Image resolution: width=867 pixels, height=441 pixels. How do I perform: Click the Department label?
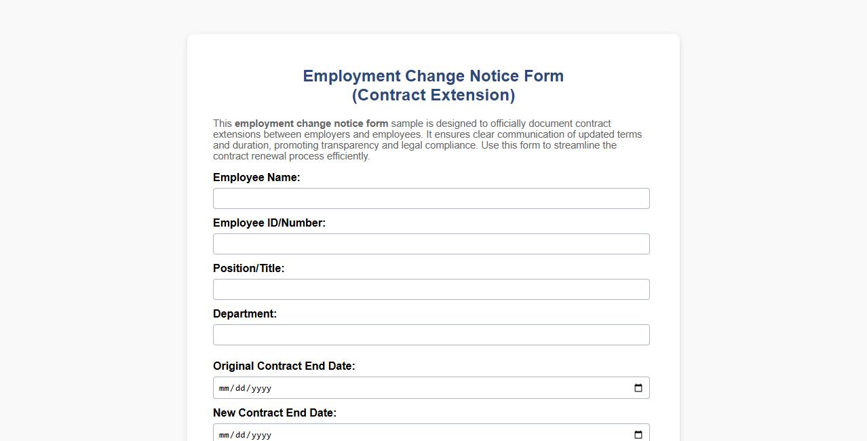(x=245, y=313)
